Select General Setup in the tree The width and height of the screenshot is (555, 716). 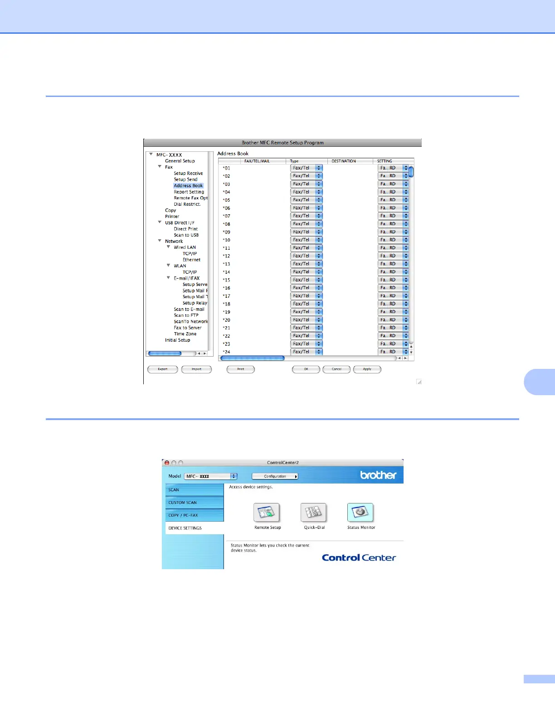pos(180,161)
